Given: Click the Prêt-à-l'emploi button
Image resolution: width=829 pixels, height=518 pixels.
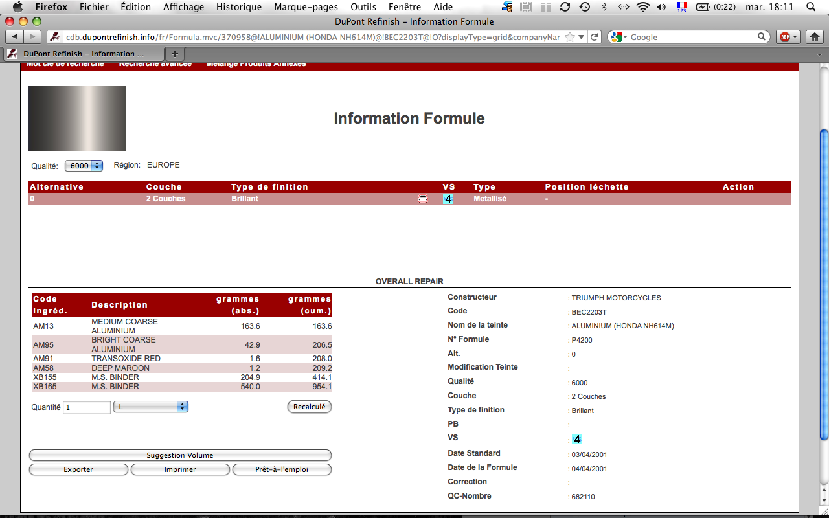Looking at the screenshot, I should pyautogui.click(x=282, y=469).
